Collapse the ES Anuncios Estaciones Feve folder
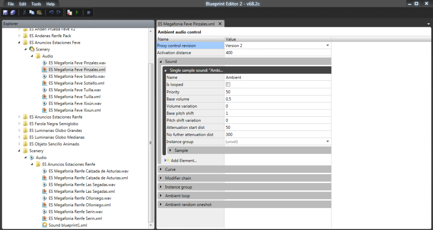 (x=19, y=43)
